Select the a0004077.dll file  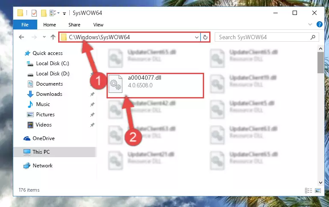(155, 86)
